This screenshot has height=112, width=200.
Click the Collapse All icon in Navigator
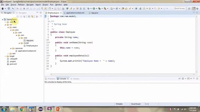click(x=29, y=16)
